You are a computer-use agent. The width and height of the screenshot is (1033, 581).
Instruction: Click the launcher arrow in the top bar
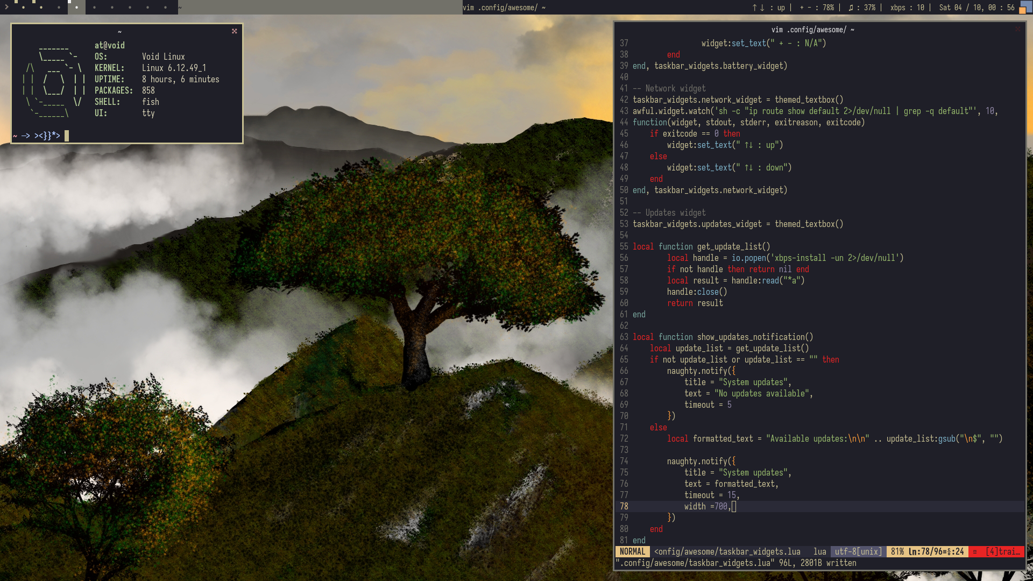coord(6,7)
